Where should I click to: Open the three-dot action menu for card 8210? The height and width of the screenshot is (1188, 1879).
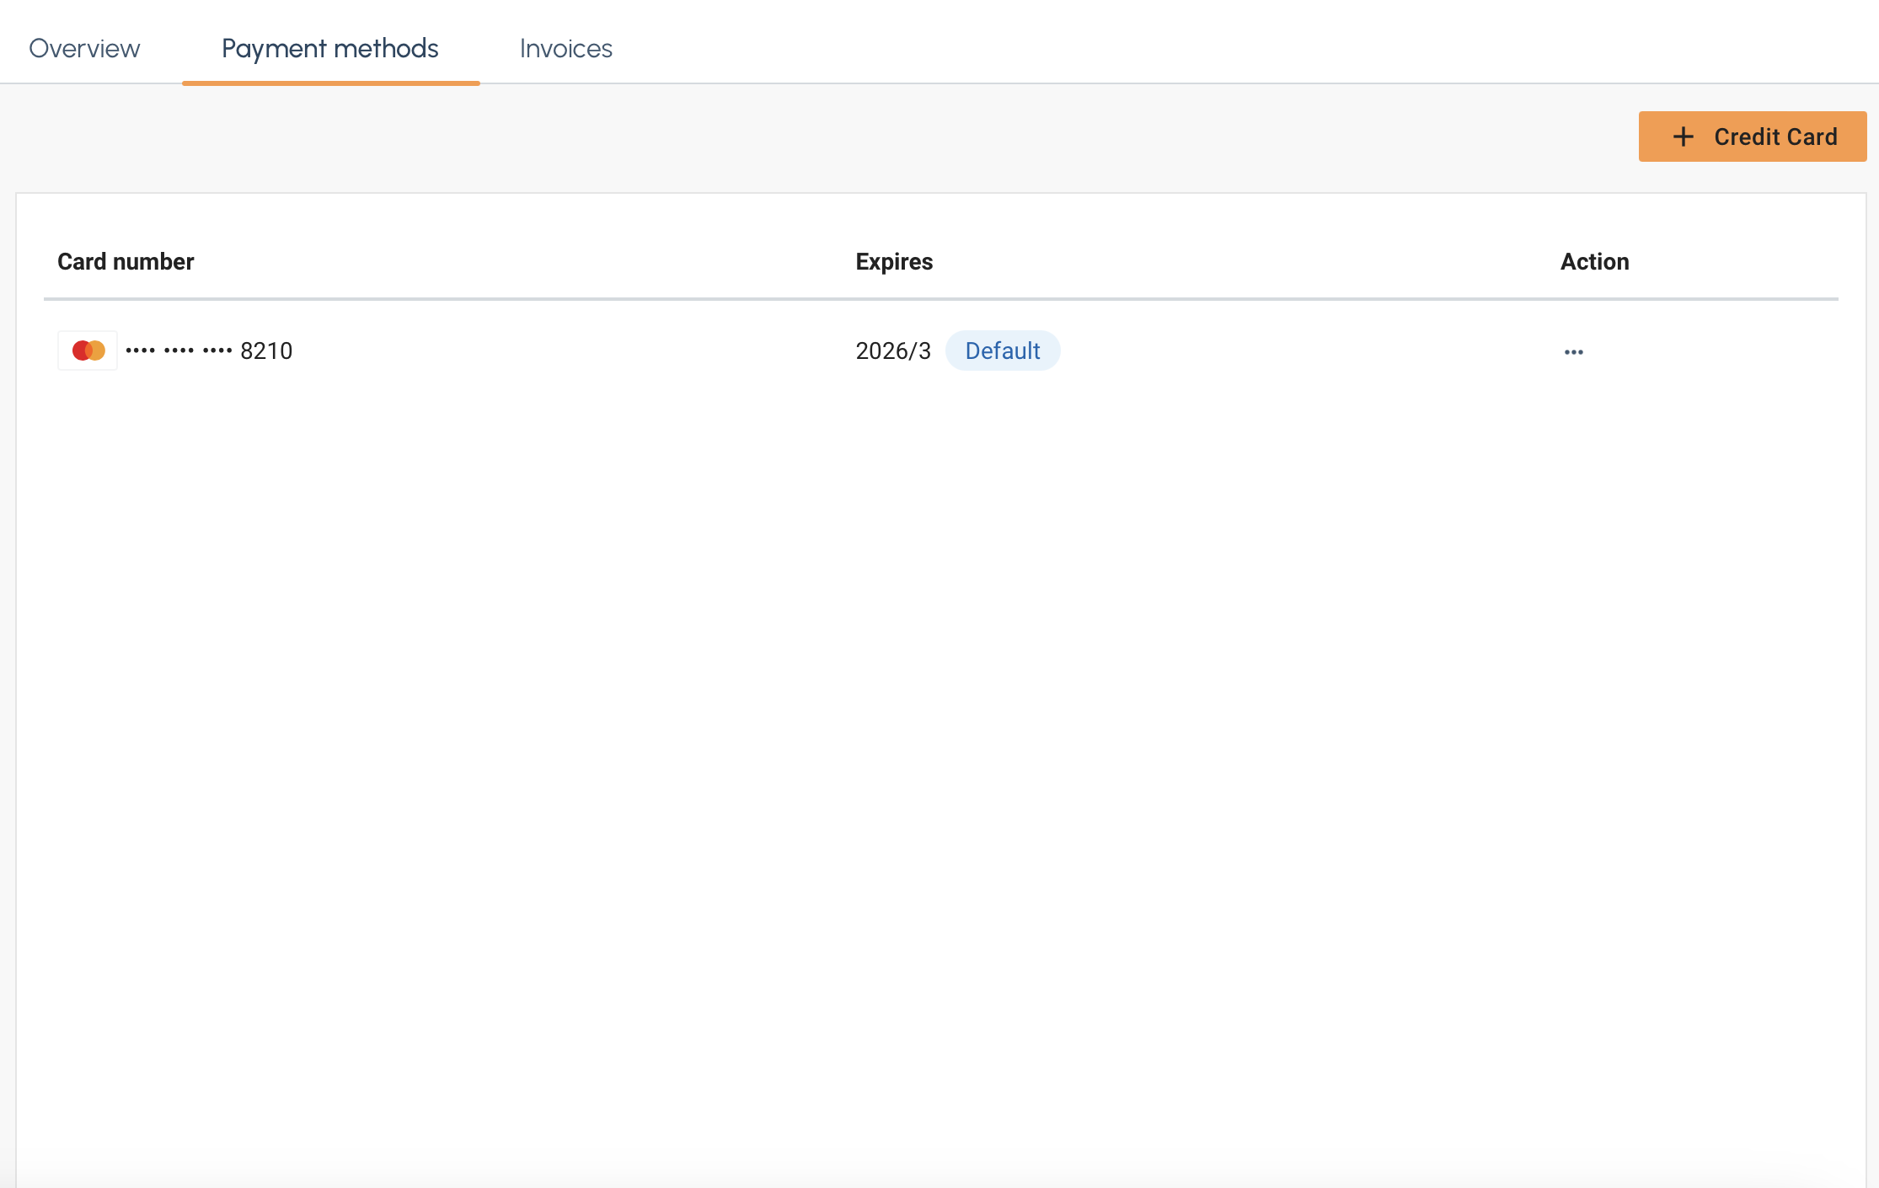[1573, 351]
